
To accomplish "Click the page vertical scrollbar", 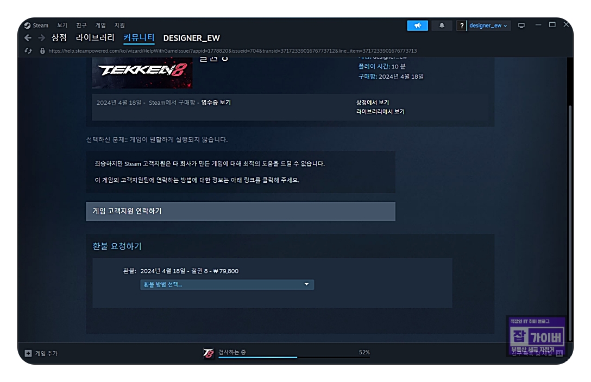I will pos(570,222).
